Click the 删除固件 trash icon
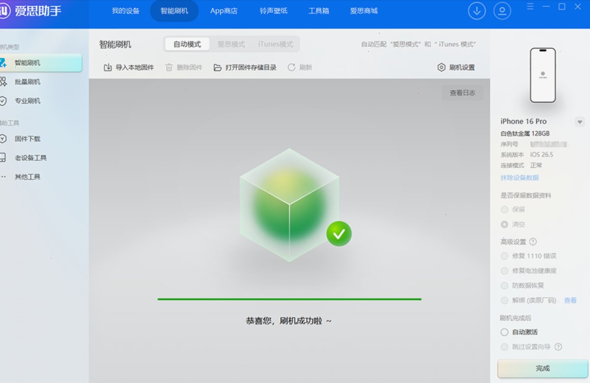Image resolution: width=590 pixels, height=383 pixels. coord(169,67)
